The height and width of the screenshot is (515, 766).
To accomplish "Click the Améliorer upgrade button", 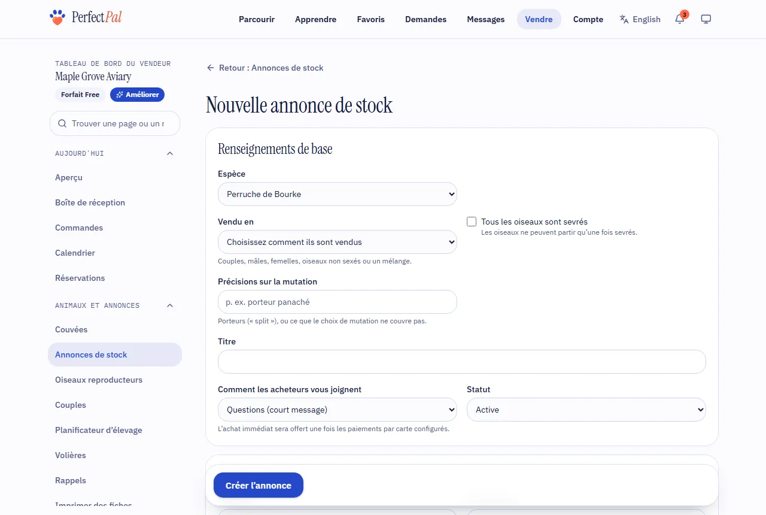I will click(137, 95).
